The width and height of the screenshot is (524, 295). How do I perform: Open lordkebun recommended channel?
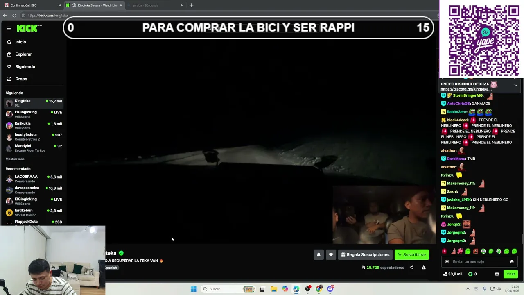(x=33, y=213)
